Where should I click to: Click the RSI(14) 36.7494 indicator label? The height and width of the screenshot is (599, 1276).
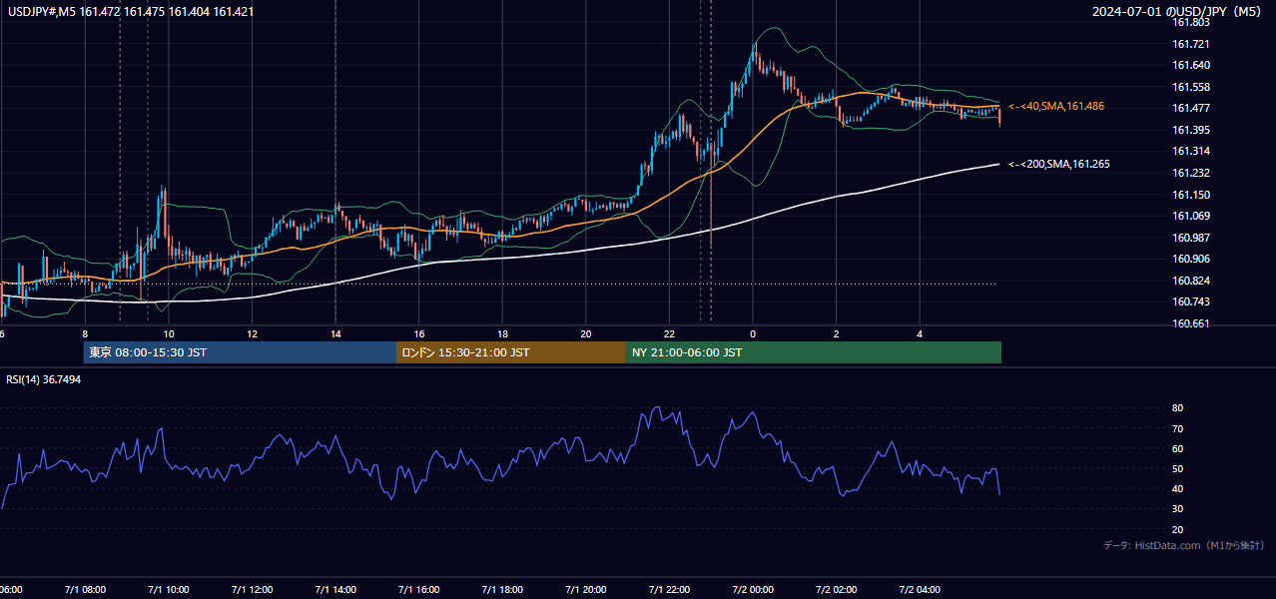pyautogui.click(x=44, y=379)
